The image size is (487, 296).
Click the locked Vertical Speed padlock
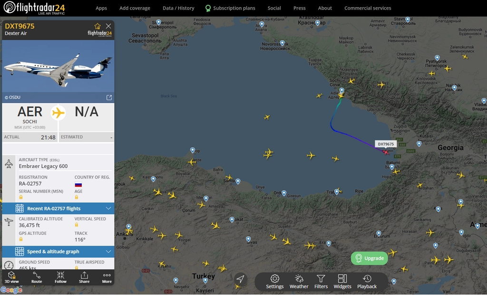[77, 225]
